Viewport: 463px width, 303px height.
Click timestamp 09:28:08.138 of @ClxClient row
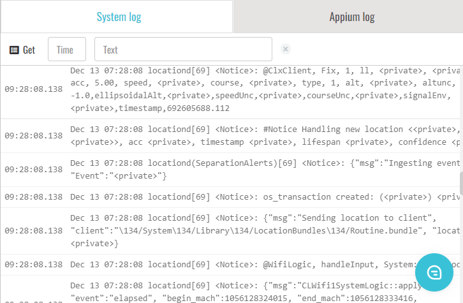coord(33,89)
